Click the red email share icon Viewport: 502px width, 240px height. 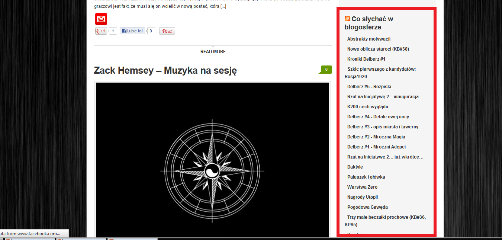pos(101,19)
